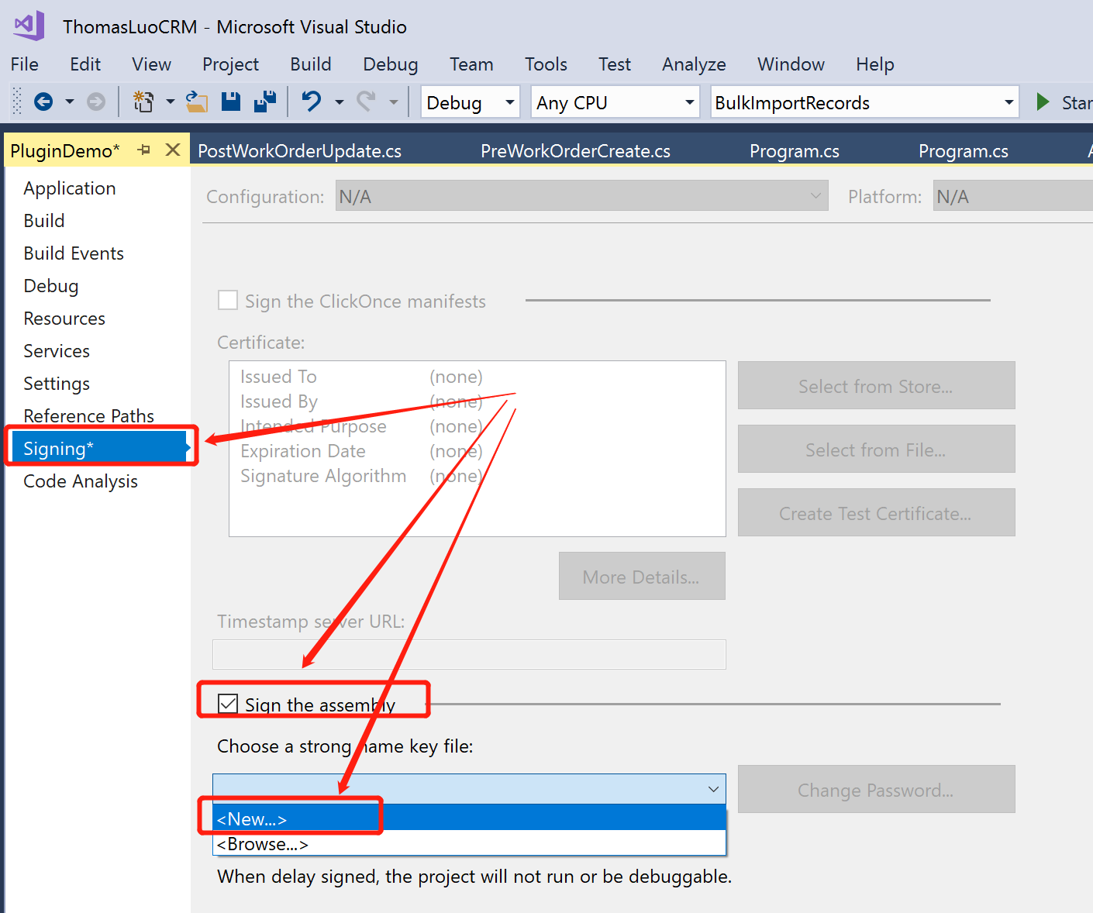Click the Timestamp server URL field

coord(469,654)
